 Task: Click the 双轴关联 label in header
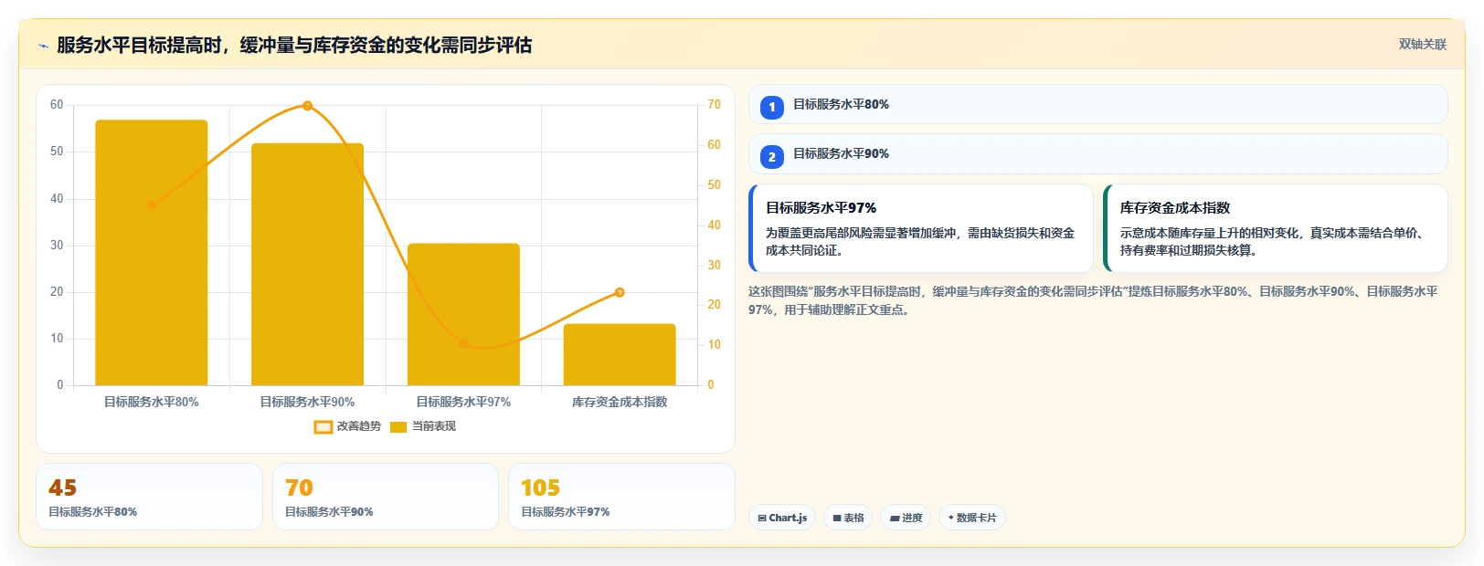[1422, 45]
